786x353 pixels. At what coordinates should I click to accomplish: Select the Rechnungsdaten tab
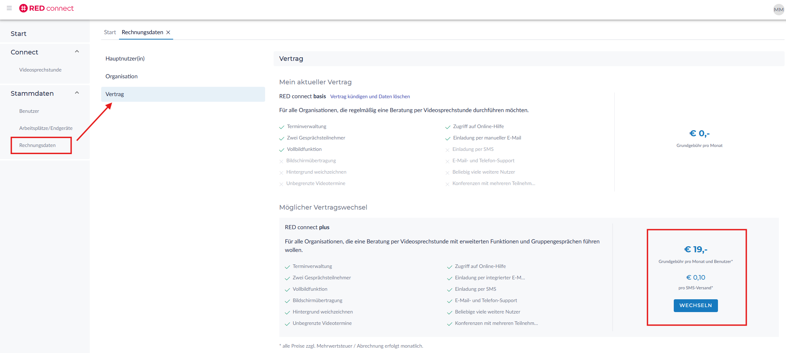tap(142, 32)
